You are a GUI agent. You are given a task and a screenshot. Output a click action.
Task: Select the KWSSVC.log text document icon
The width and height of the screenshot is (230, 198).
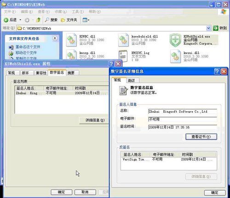pos(123,56)
